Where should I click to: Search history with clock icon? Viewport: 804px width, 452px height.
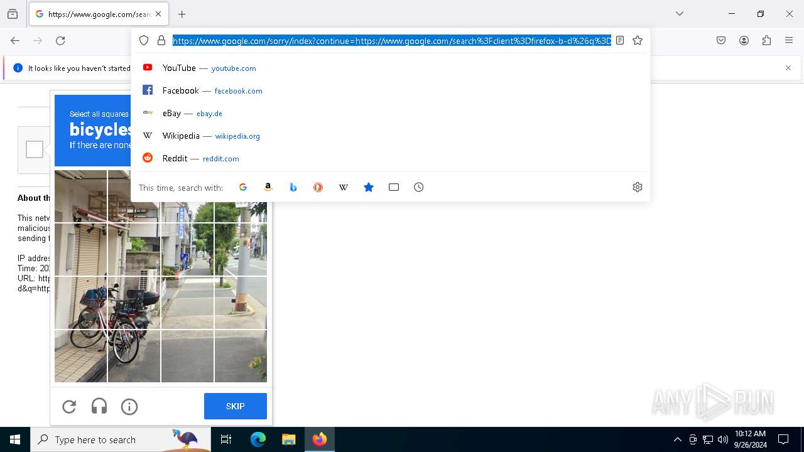(419, 187)
